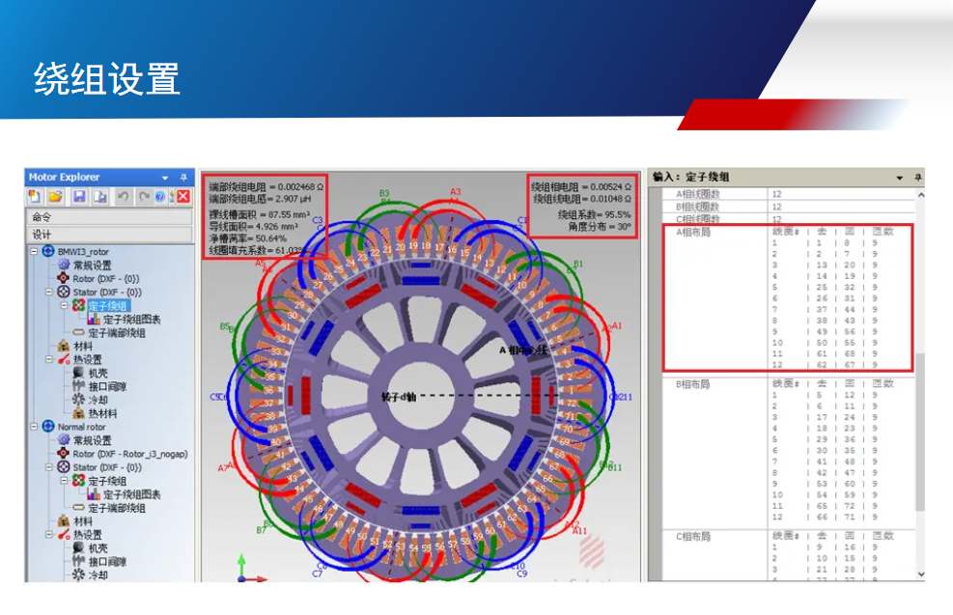The image size is (953, 615).
Task: Collapse 热设置 node under BMWI3_rotor
Action: coord(49,360)
